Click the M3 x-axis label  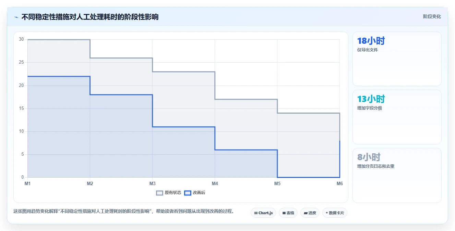(x=152, y=184)
